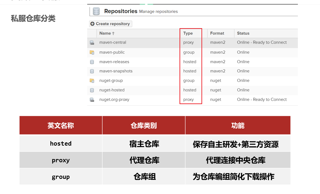Click the hosted type of maven-snapshots

coord(190,71)
